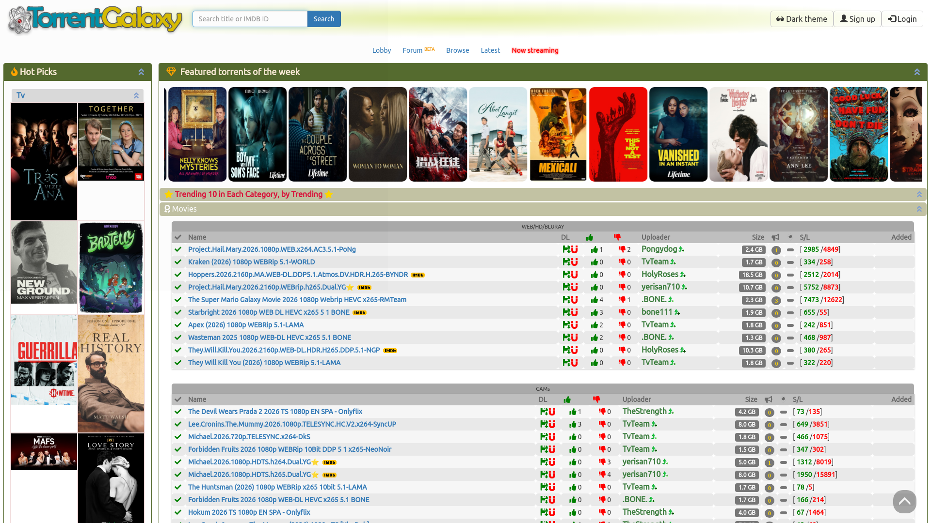Click magnet icon for Hokum 2026 TS
The width and height of the screenshot is (931, 523).
(x=552, y=512)
